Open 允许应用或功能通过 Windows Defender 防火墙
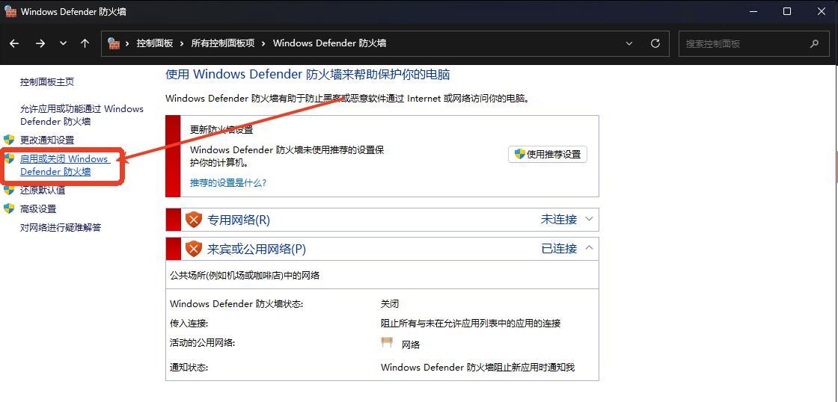 click(x=81, y=115)
